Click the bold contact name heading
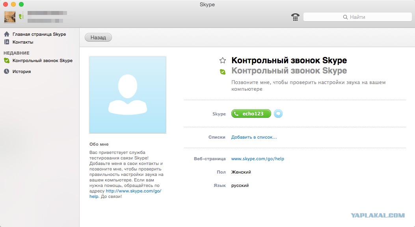 pyautogui.click(x=289, y=60)
